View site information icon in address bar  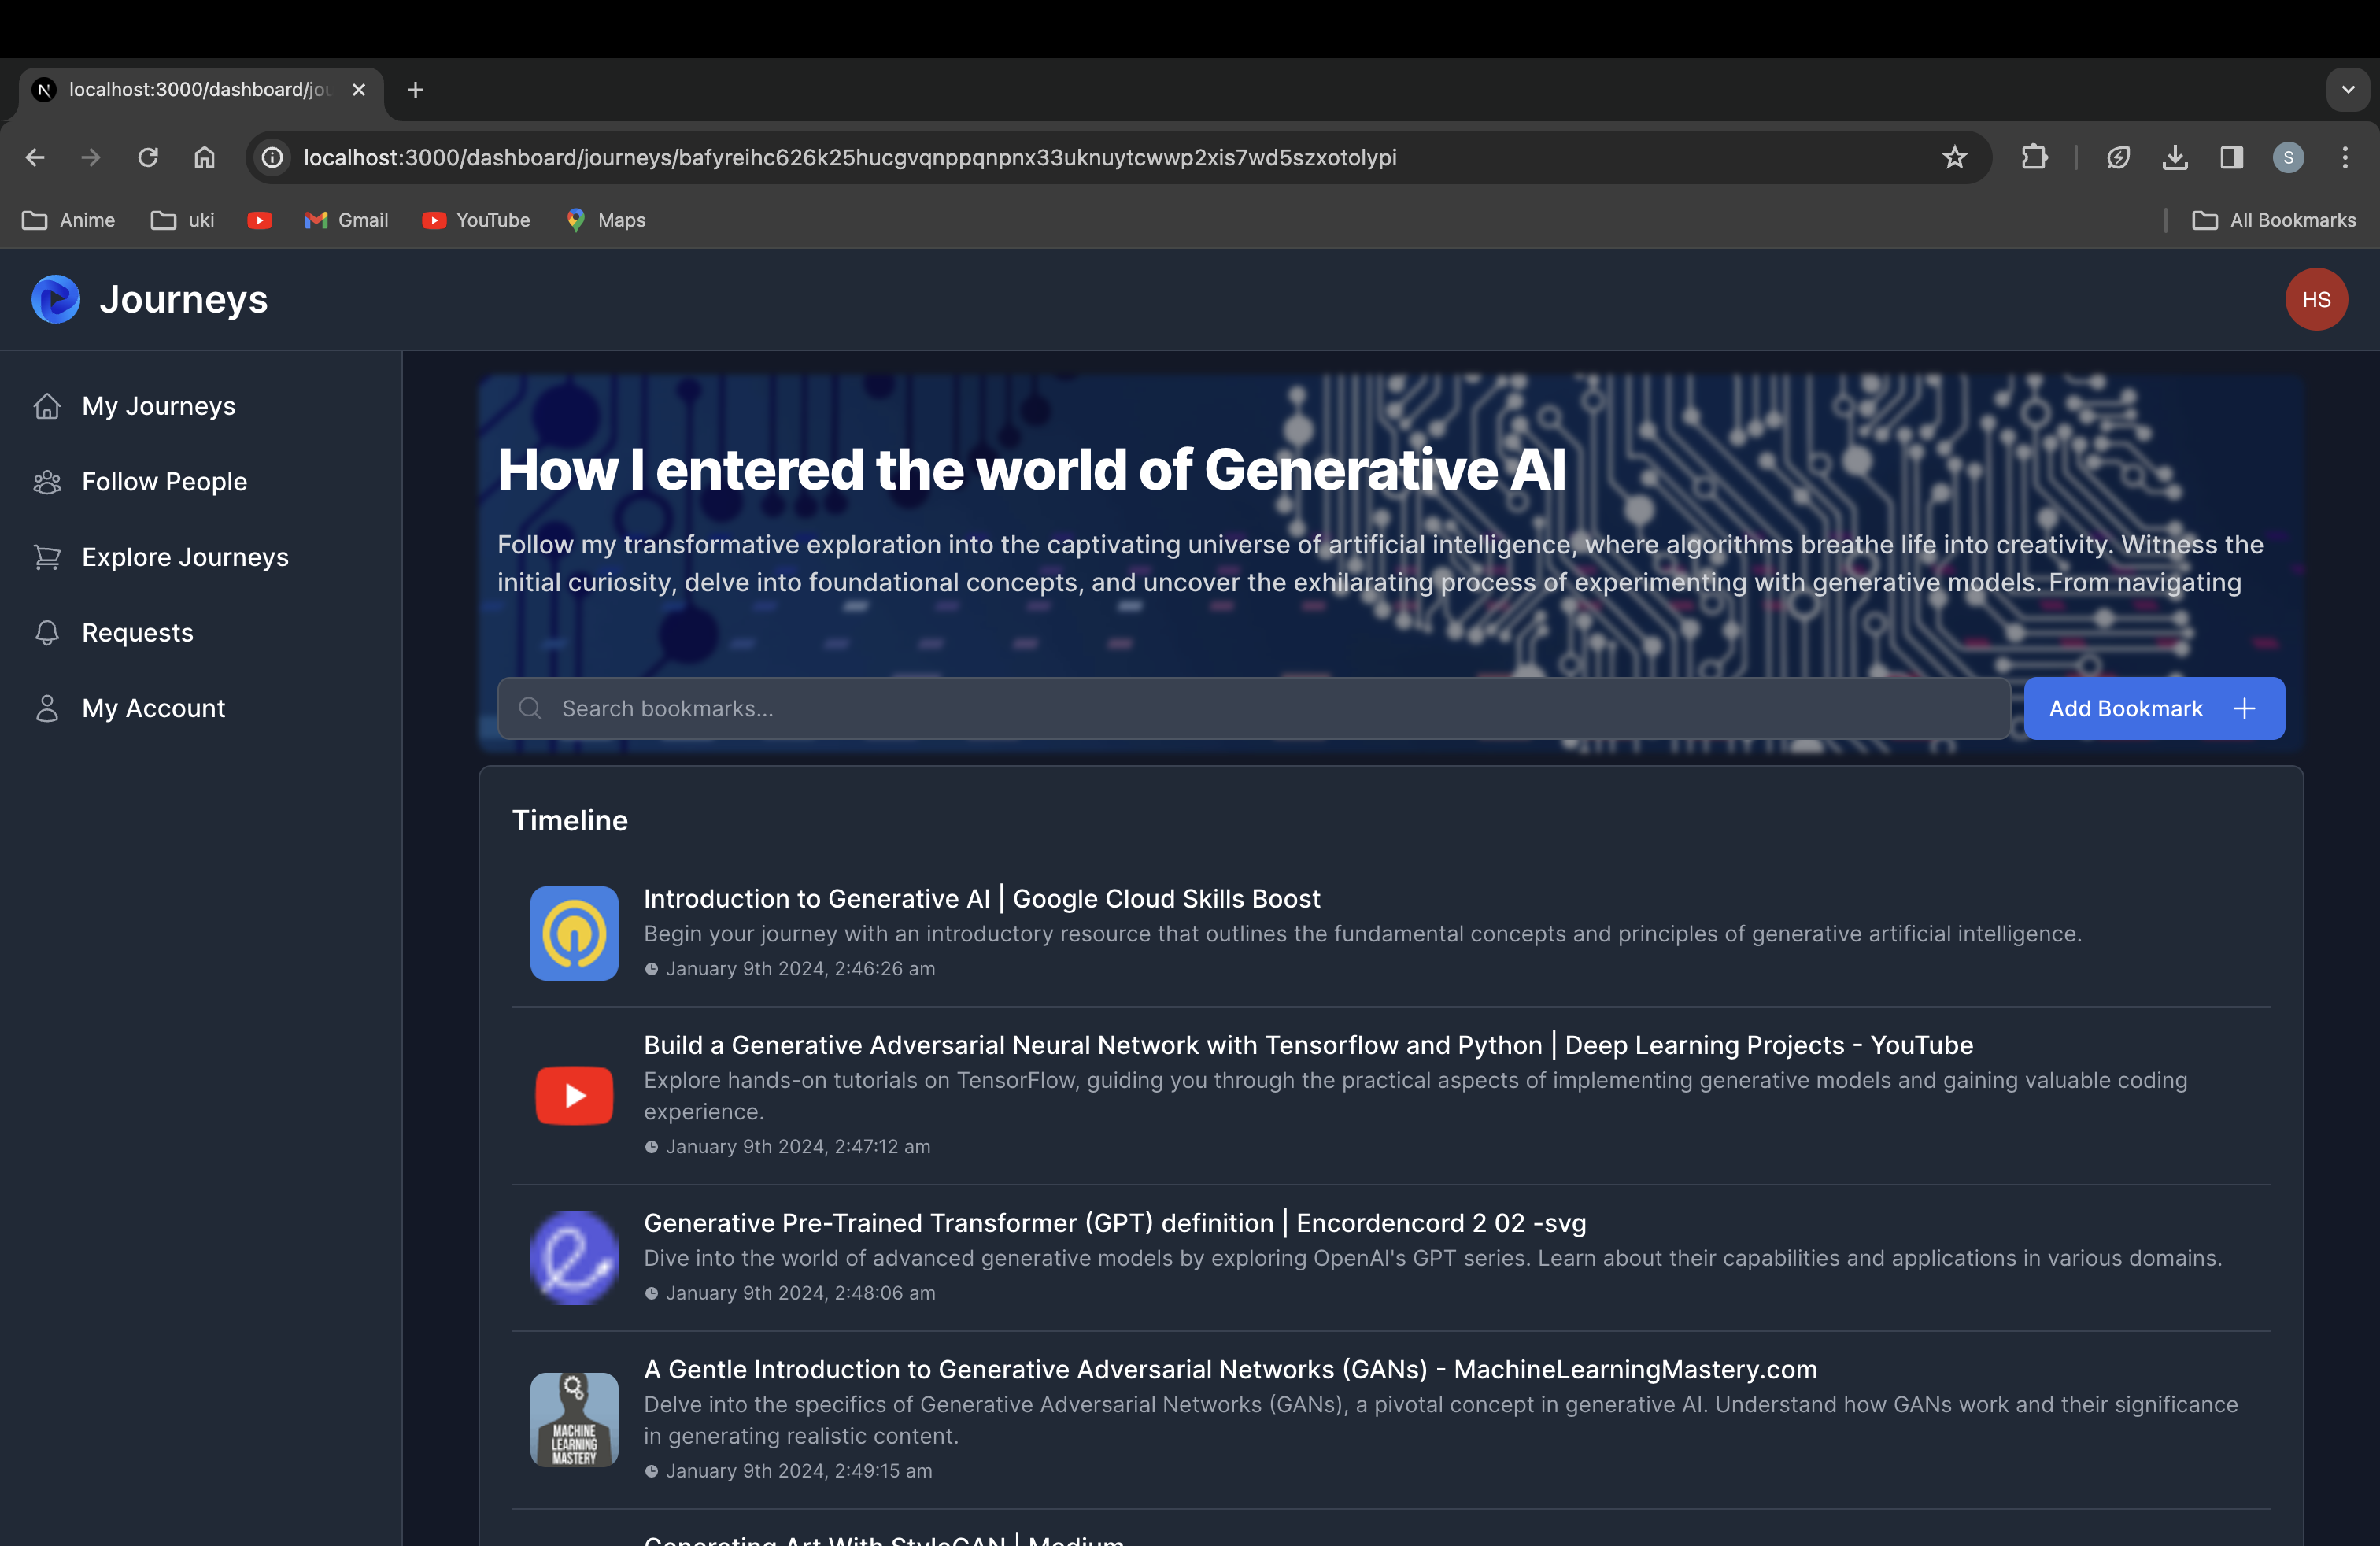coord(272,157)
